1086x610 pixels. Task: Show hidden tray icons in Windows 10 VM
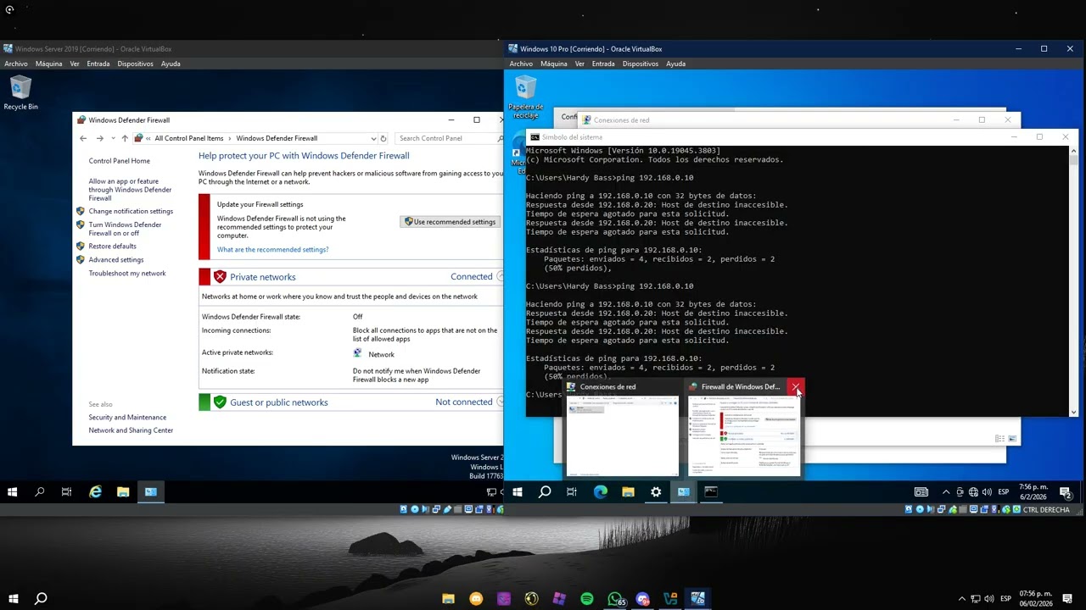(946, 492)
